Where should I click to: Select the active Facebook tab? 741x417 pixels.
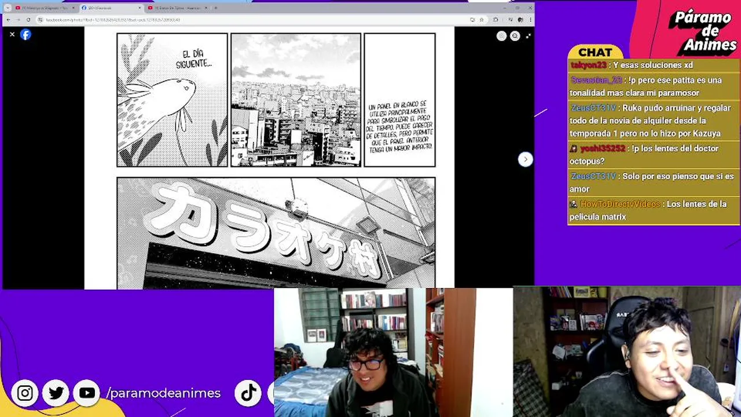point(111,8)
